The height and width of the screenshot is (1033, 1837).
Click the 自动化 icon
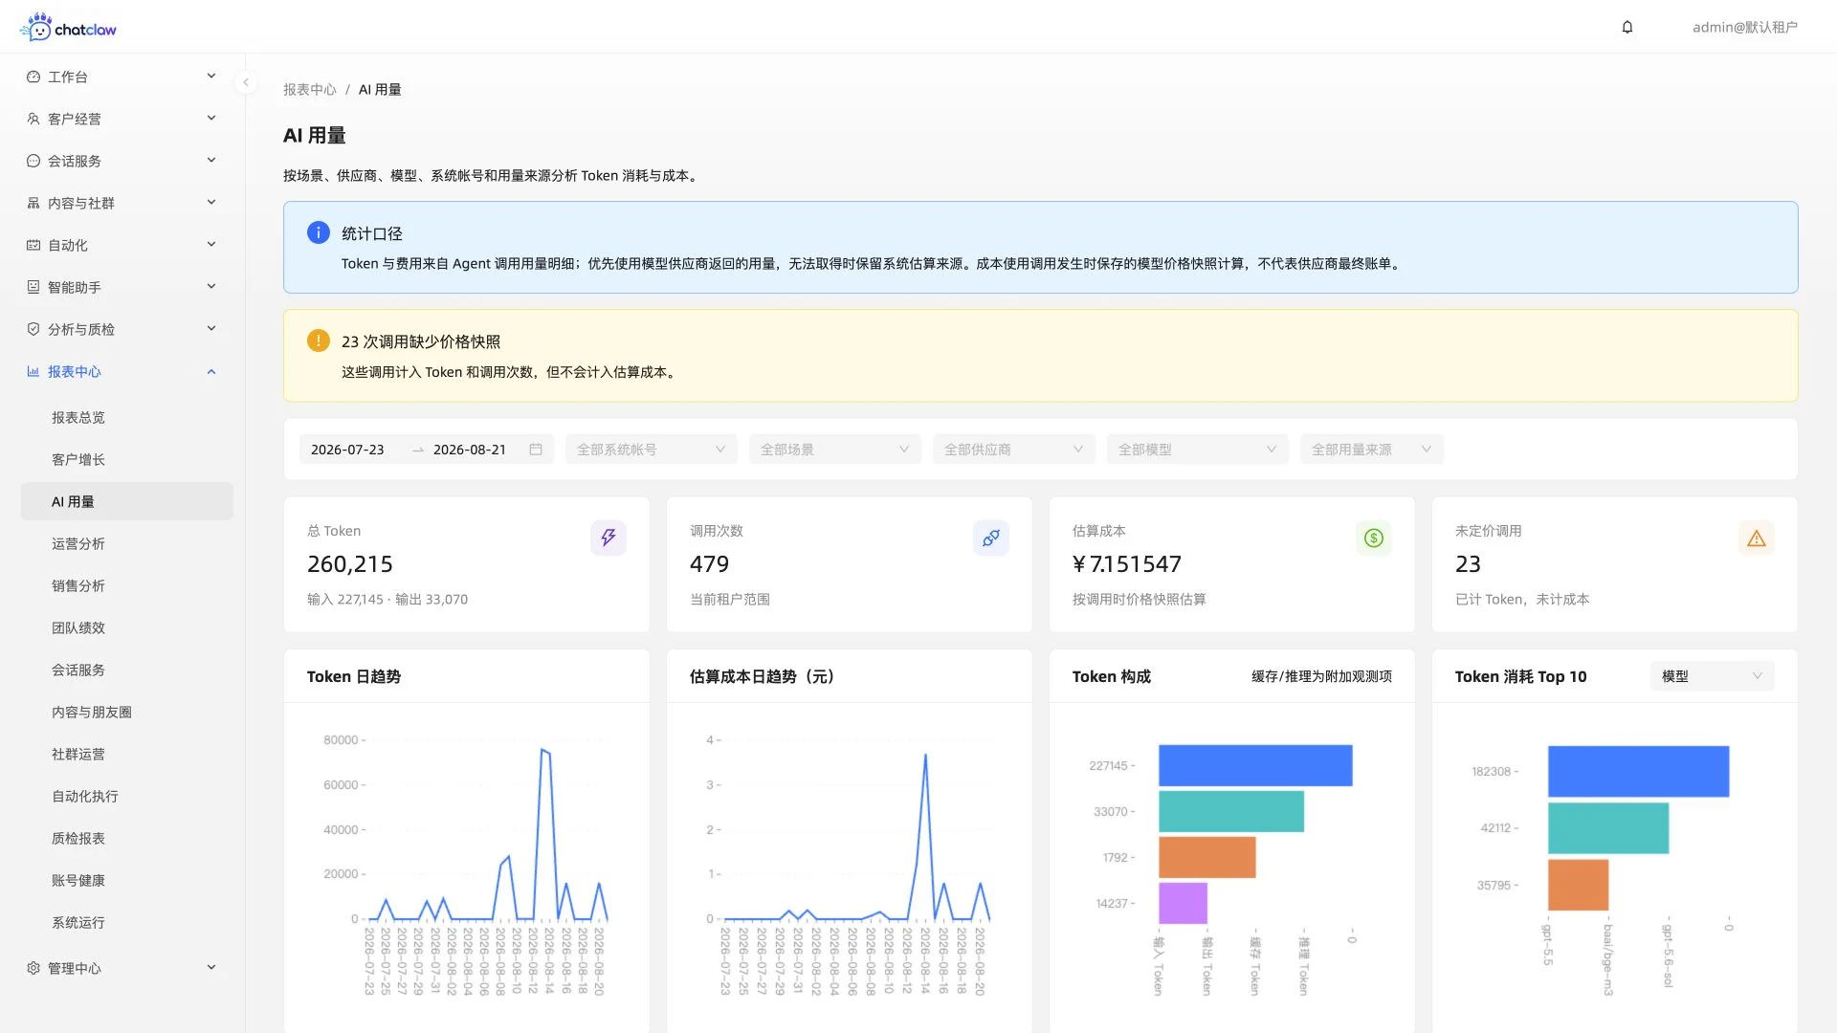tap(33, 245)
